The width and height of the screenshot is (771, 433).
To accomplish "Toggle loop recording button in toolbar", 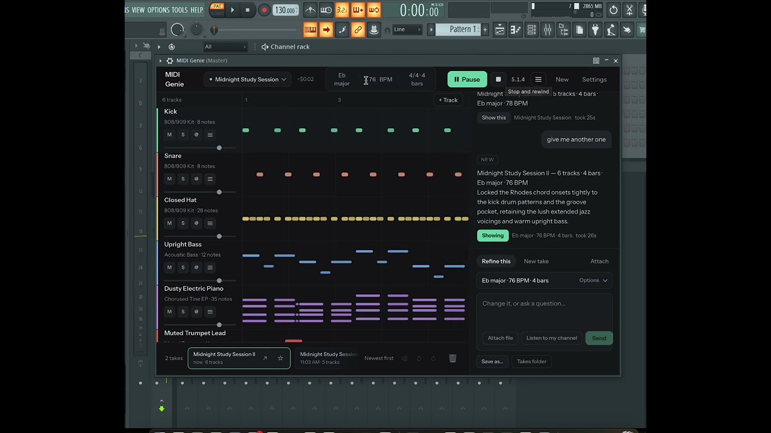I will (x=374, y=10).
